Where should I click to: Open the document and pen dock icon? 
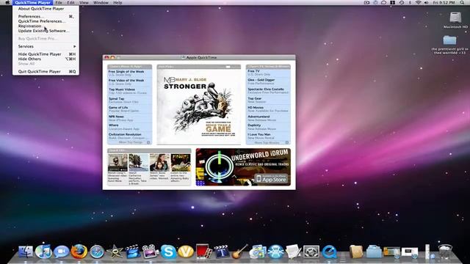click(293, 252)
